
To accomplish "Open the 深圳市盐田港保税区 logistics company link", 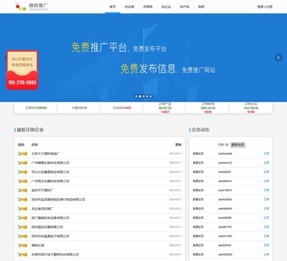I will click(x=58, y=199).
